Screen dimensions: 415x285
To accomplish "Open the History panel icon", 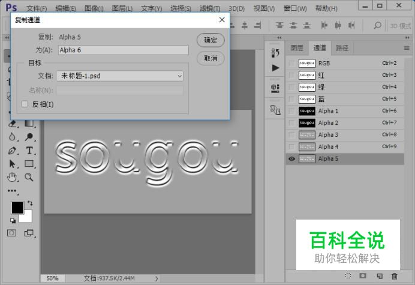I will [275, 53].
